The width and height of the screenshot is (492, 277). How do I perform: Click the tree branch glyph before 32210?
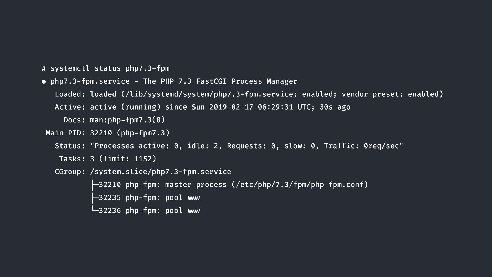[95, 185]
